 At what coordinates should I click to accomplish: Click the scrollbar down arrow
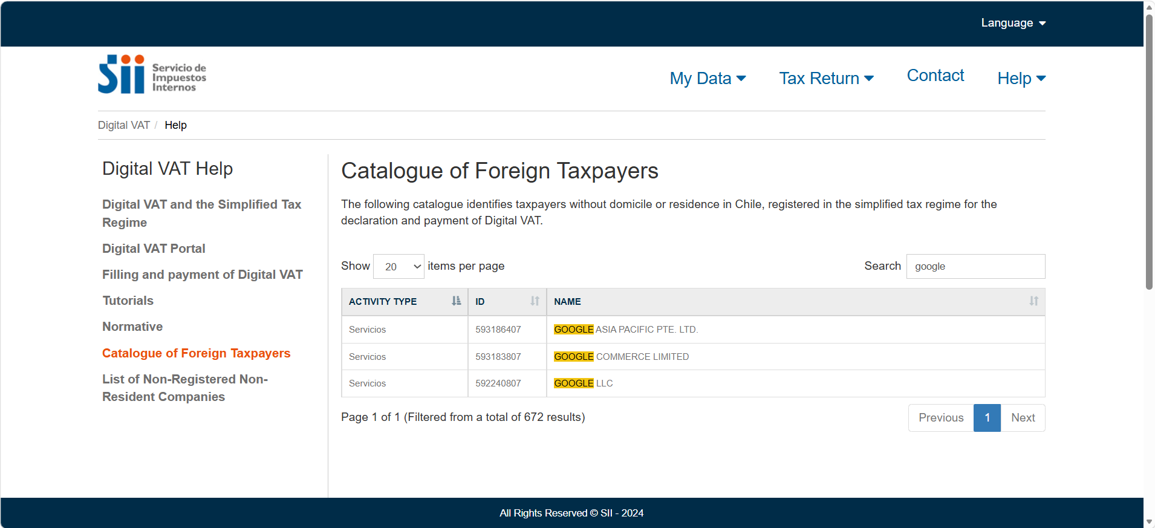coord(1149,522)
